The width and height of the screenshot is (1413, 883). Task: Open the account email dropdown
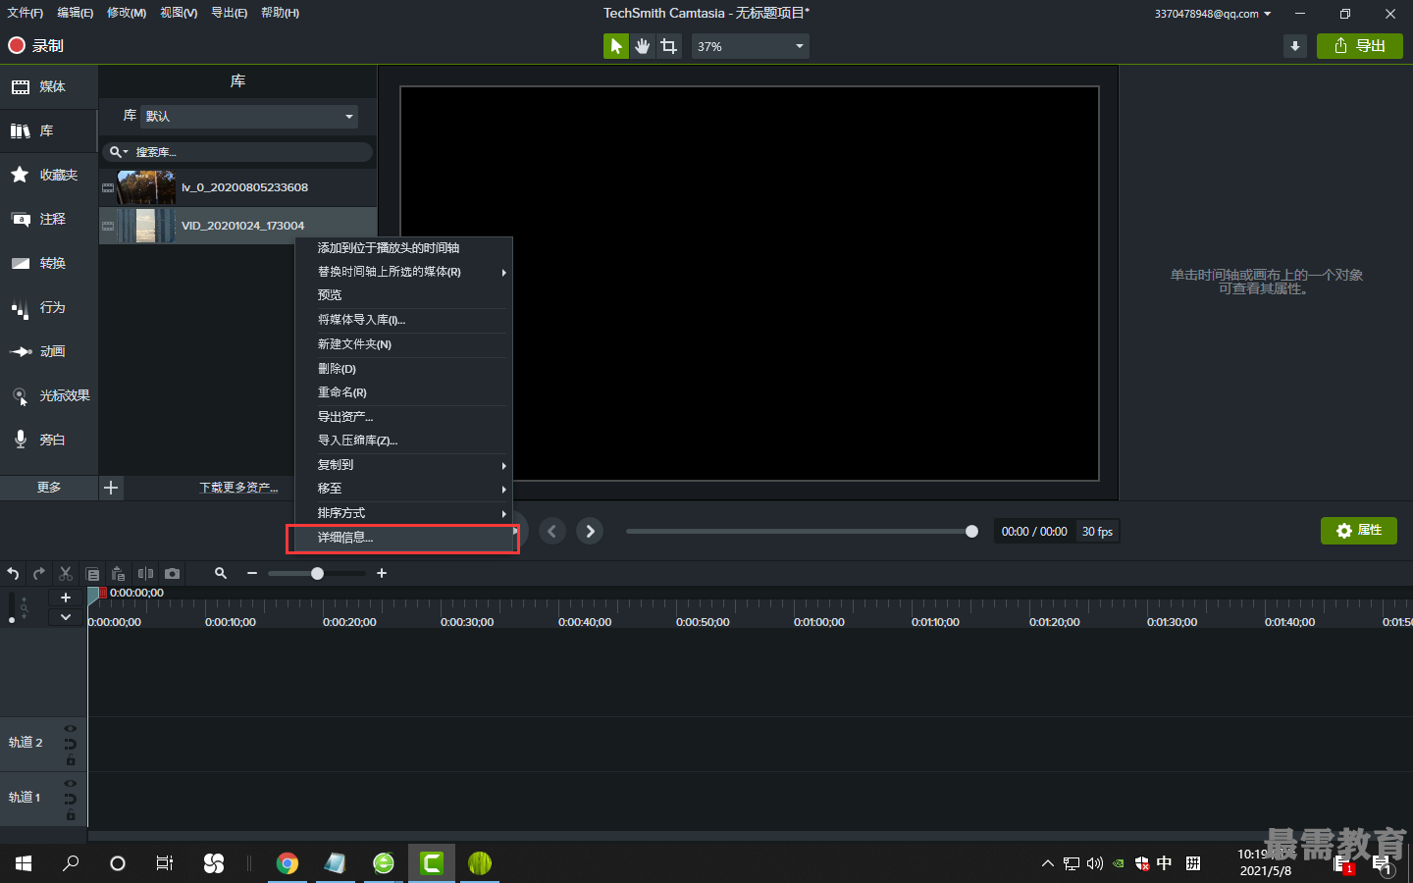click(x=1212, y=14)
